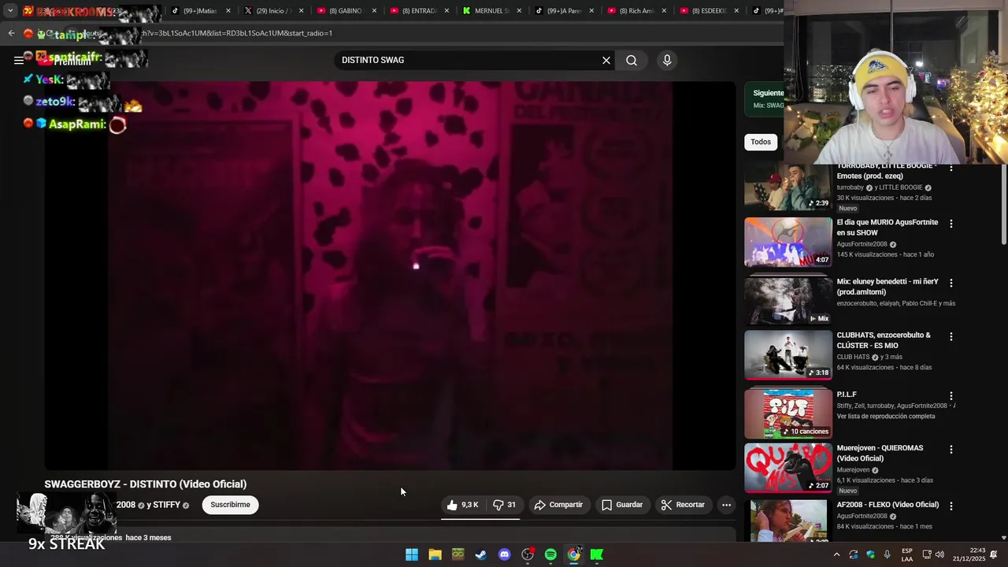Like the video with thumbs up
The width and height of the screenshot is (1008, 567).
[463, 505]
